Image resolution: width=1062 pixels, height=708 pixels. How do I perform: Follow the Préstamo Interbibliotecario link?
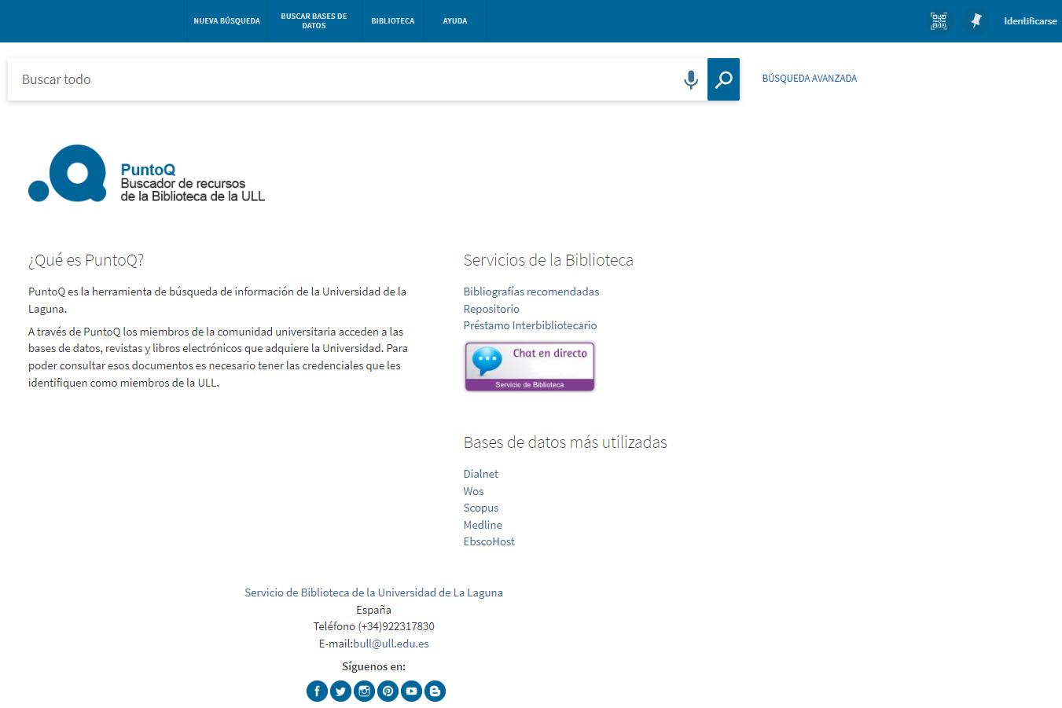pyautogui.click(x=530, y=325)
